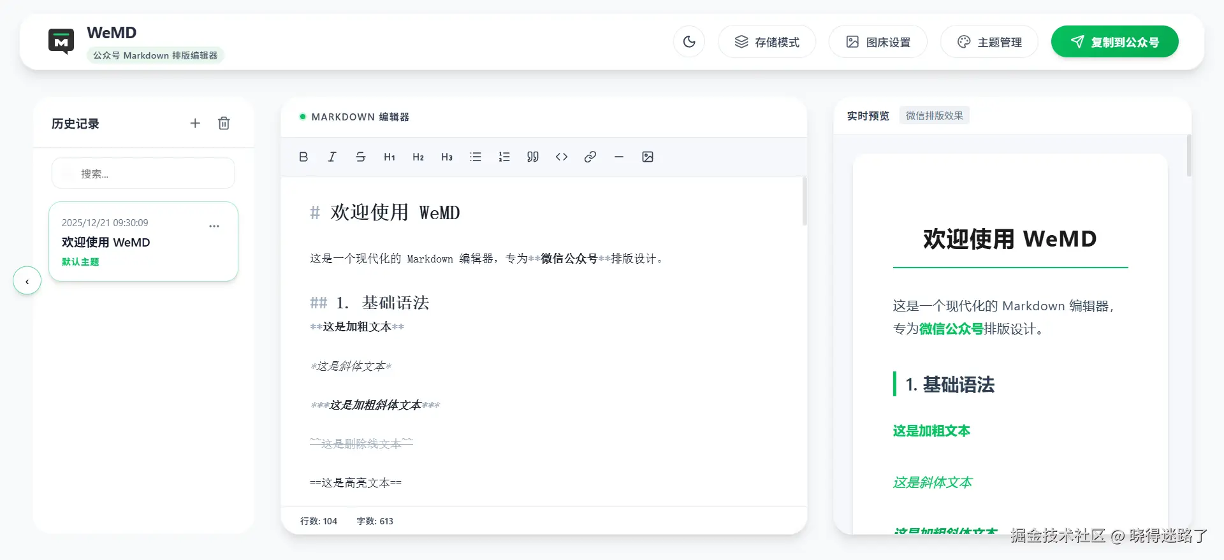1224x560 pixels.
Task: Click the *这是斜体文本* editor line
Action: [x=351, y=366]
